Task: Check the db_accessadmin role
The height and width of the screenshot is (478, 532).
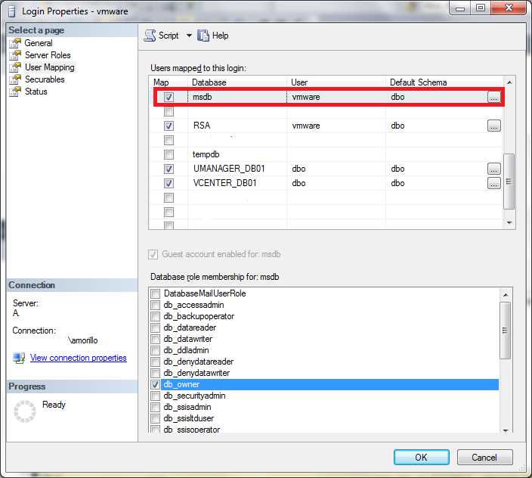Action: point(156,305)
